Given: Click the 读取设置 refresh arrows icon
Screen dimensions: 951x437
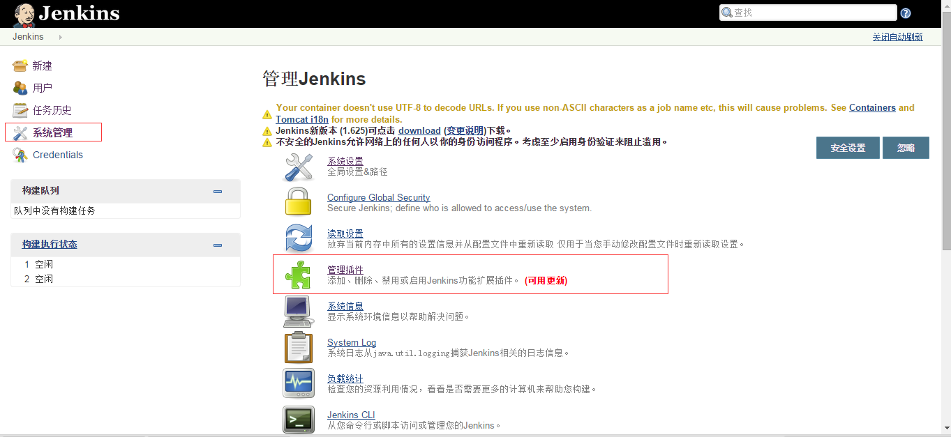Looking at the screenshot, I should tap(299, 238).
